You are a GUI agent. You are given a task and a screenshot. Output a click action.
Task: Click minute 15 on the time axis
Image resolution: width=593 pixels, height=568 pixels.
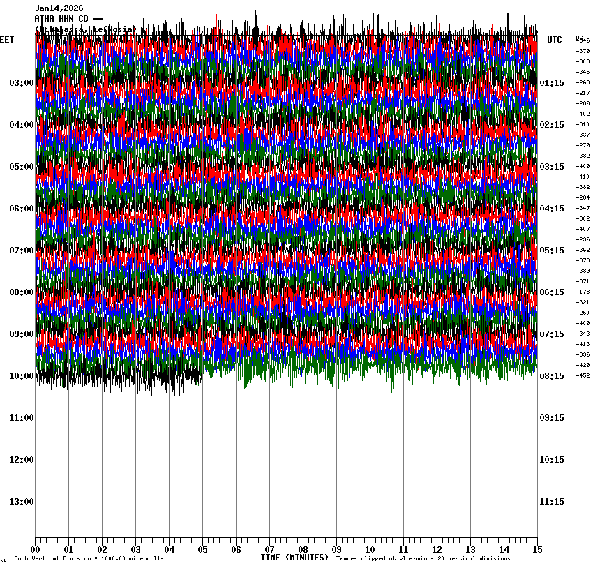click(x=537, y=549)
